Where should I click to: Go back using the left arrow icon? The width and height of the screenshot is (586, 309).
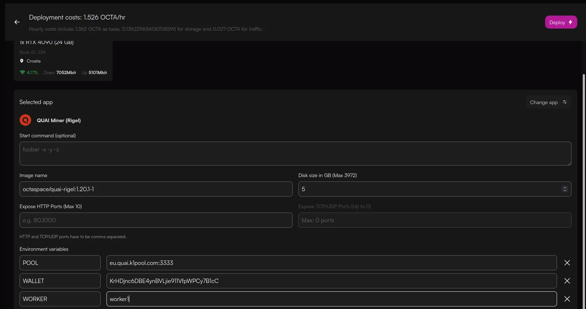click(x=17, y=22)
